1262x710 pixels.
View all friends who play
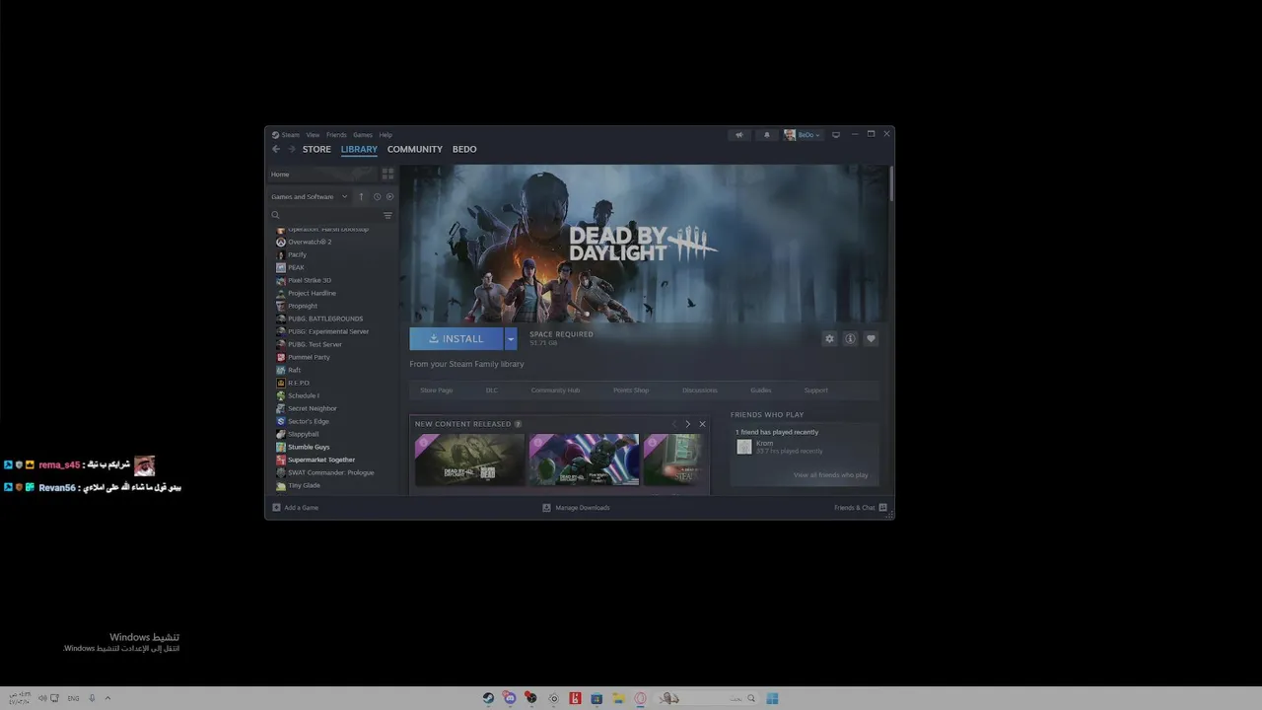pyautogui.click(x=830, y=475)
